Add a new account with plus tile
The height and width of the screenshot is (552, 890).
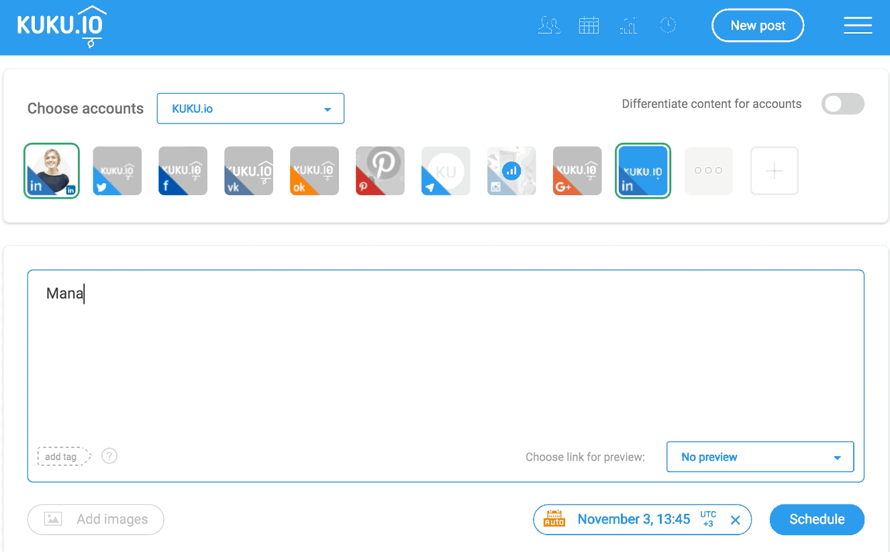click(774, 171)
